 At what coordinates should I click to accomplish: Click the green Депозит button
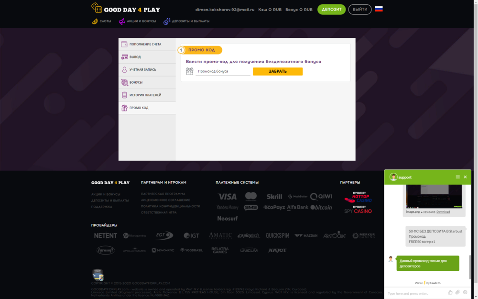click(331, 10)
